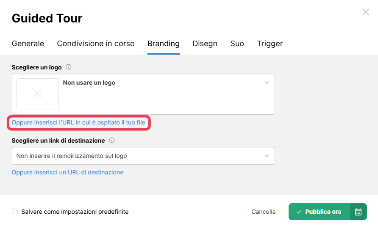The height and width of the screenshot is (229, 378).
Task: Open the Suo tab
Action: coord(237,44)
